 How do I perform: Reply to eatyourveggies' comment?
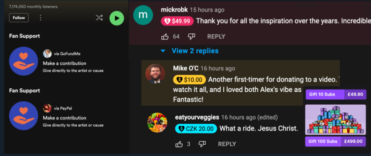tap(227, 144)
